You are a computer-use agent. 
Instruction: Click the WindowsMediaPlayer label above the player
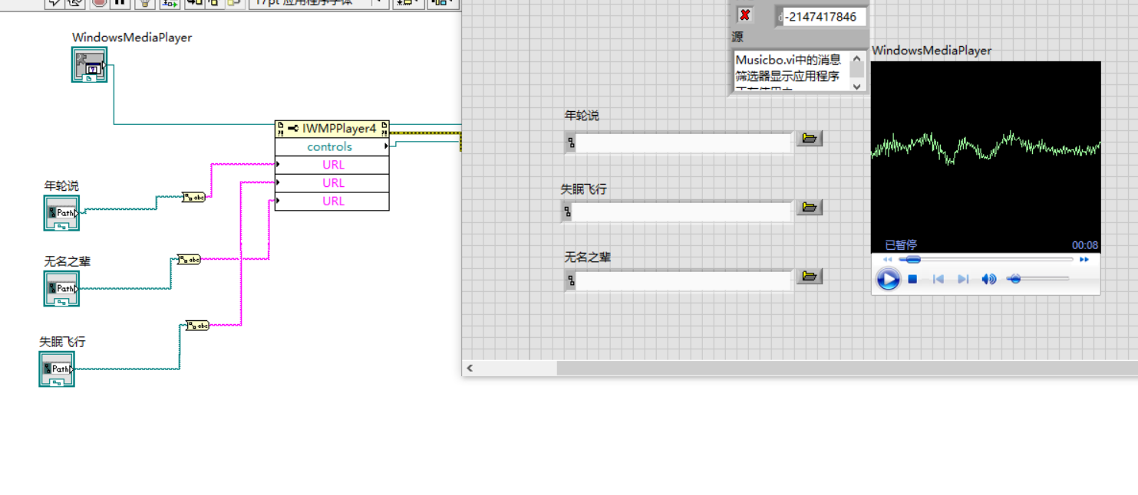(x=932, y=51)
